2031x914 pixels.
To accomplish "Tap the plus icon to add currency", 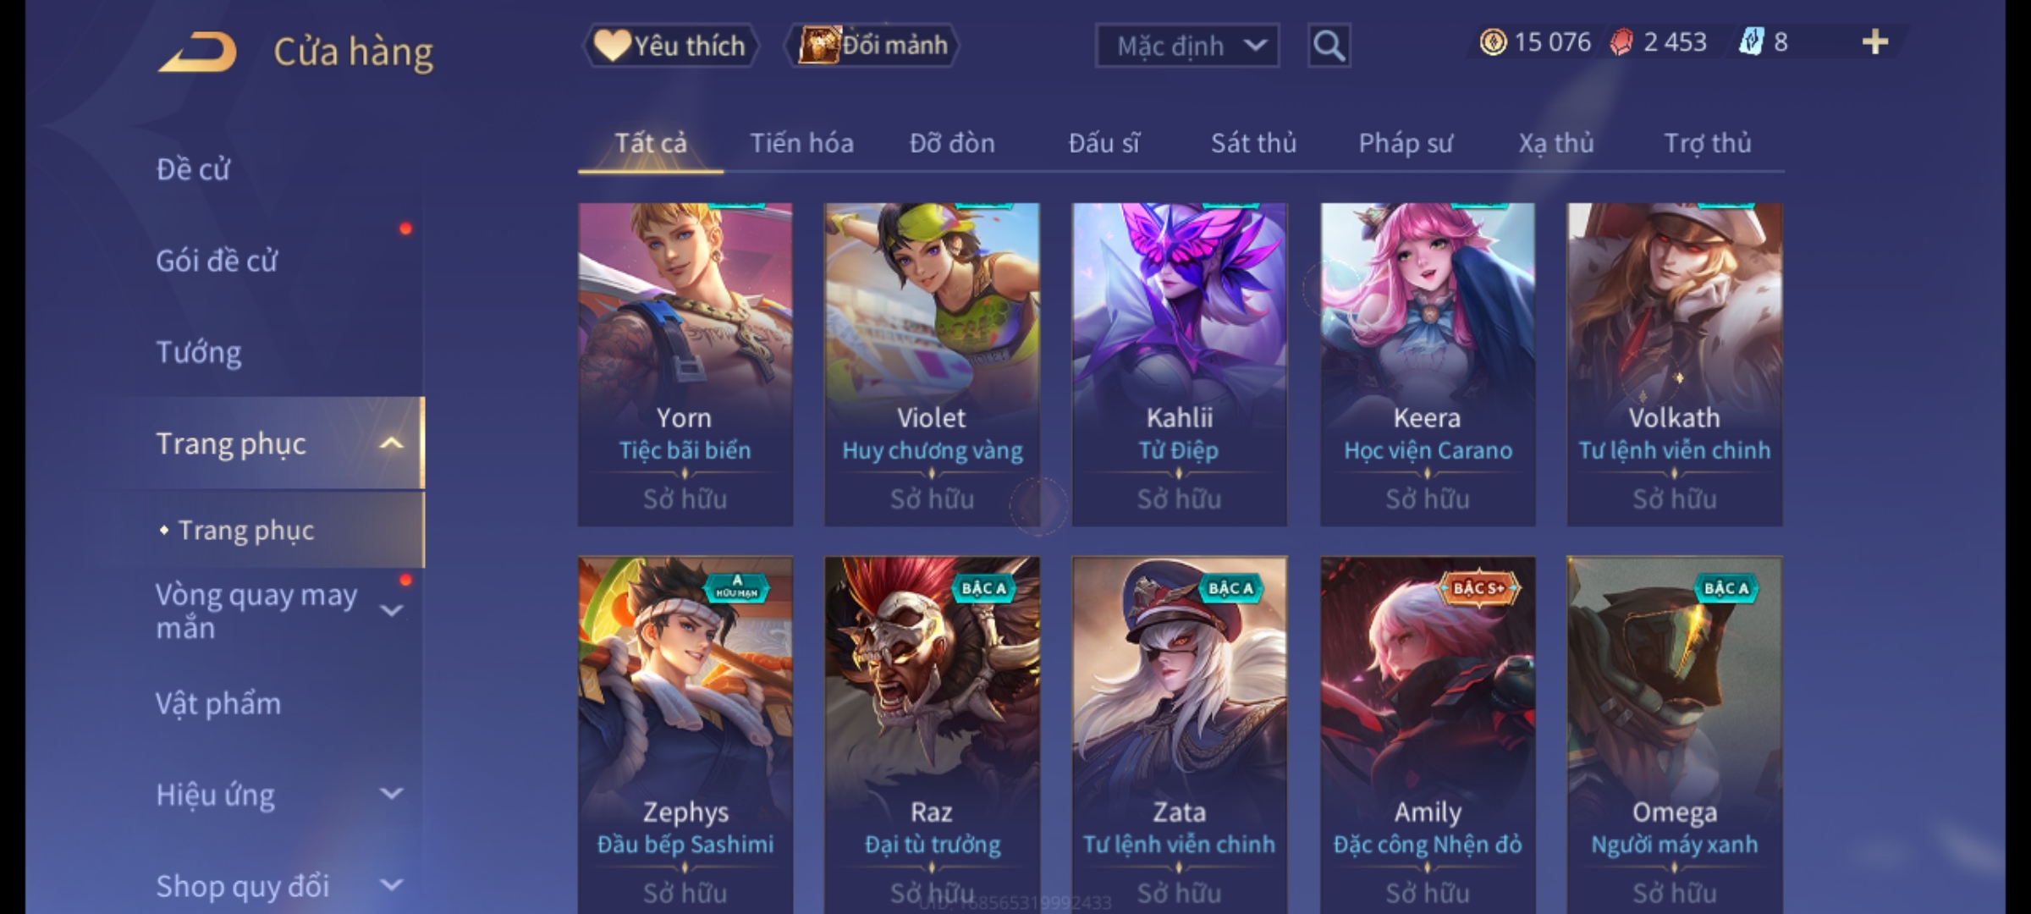I will tap(1875, 42).
